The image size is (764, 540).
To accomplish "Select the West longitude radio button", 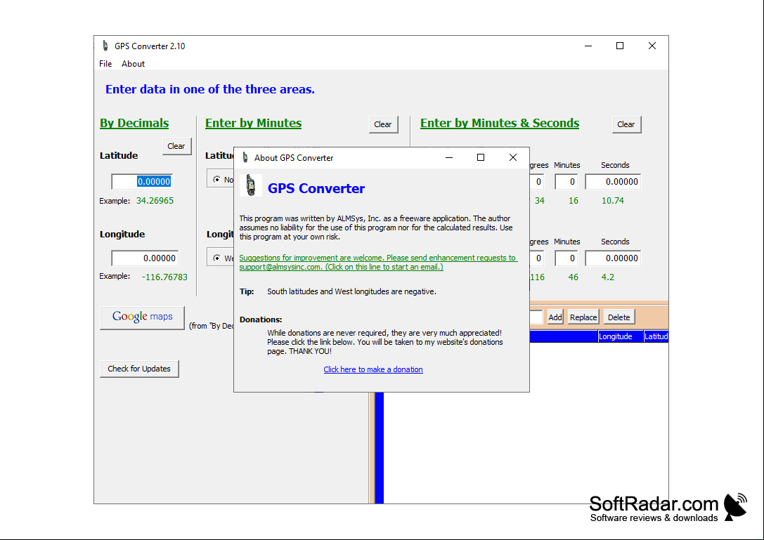I will pos(216,258).
